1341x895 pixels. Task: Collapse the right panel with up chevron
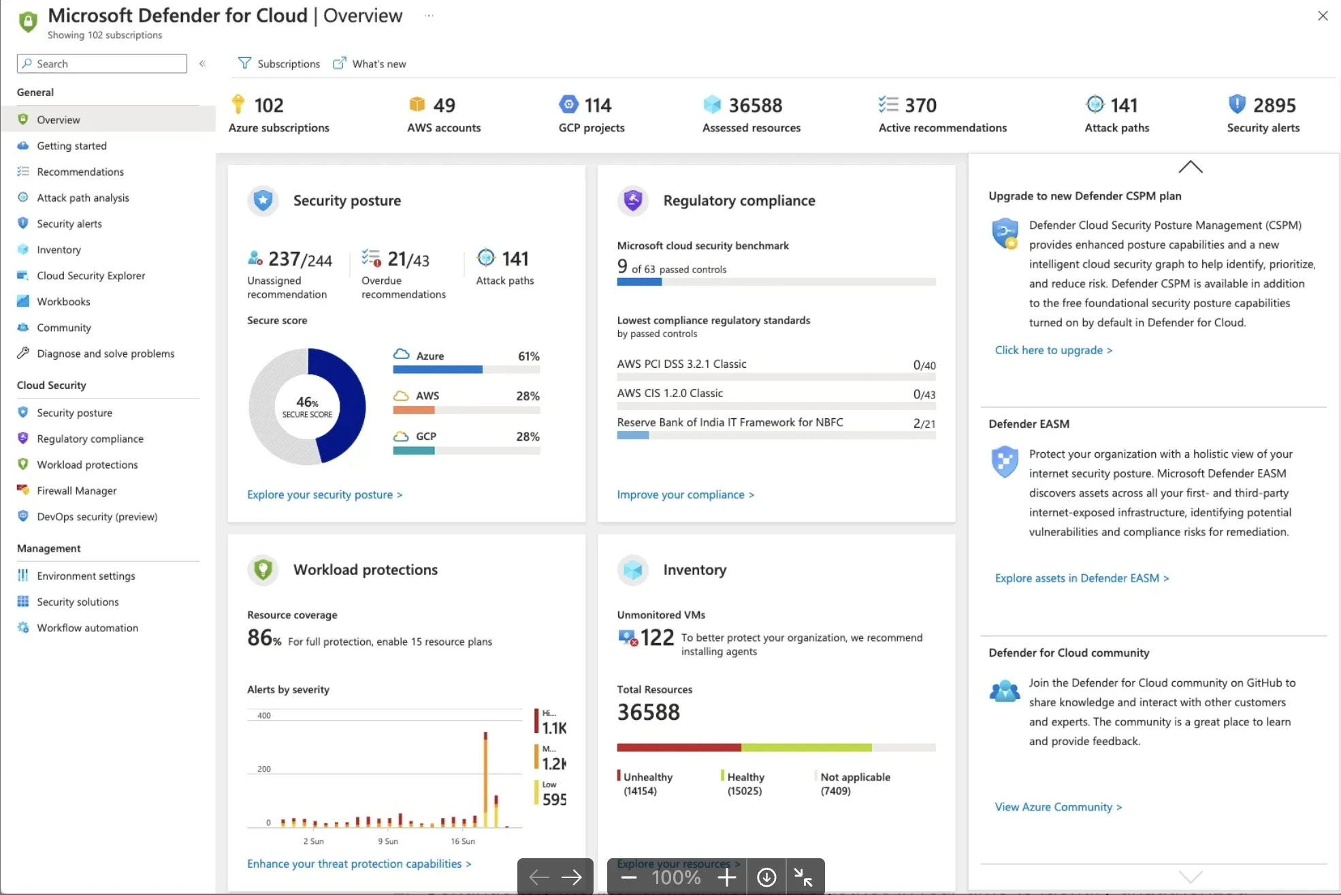click(1191, 167)
